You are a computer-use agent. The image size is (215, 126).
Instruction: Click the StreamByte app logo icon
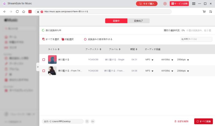[4, 3]
